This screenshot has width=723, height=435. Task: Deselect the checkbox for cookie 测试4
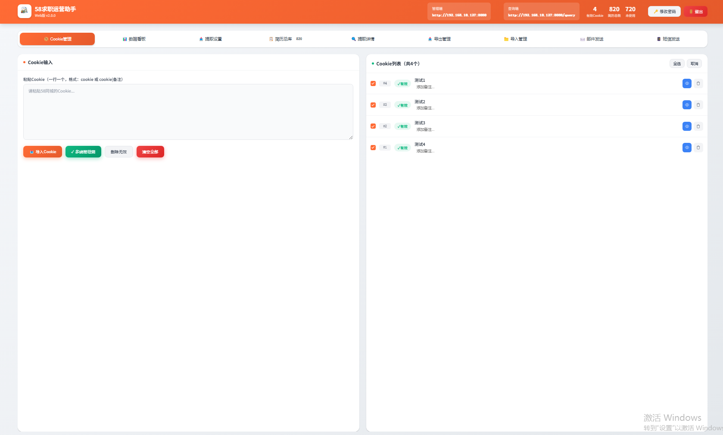373,148
